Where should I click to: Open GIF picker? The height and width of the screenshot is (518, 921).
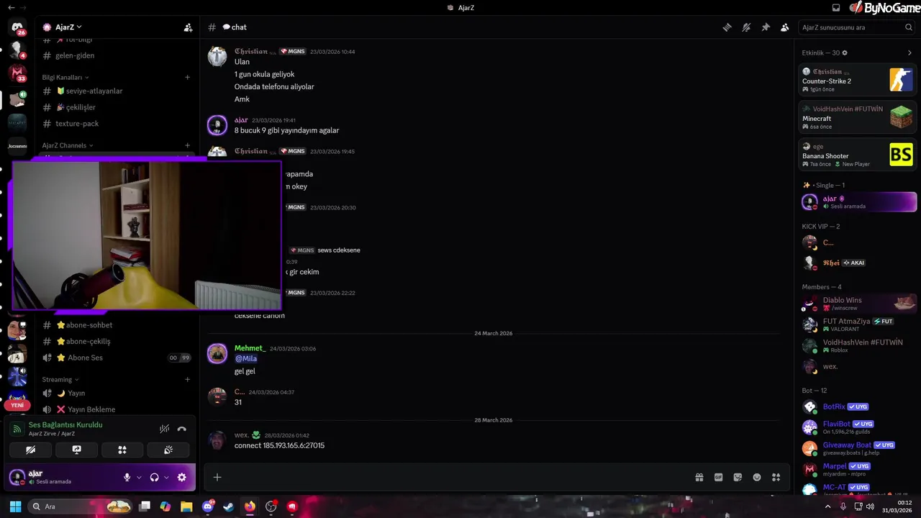[718, 477]
